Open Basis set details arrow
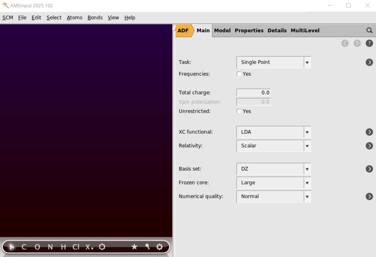This screenshot has width=376, height=257. [x=369, y=169]
